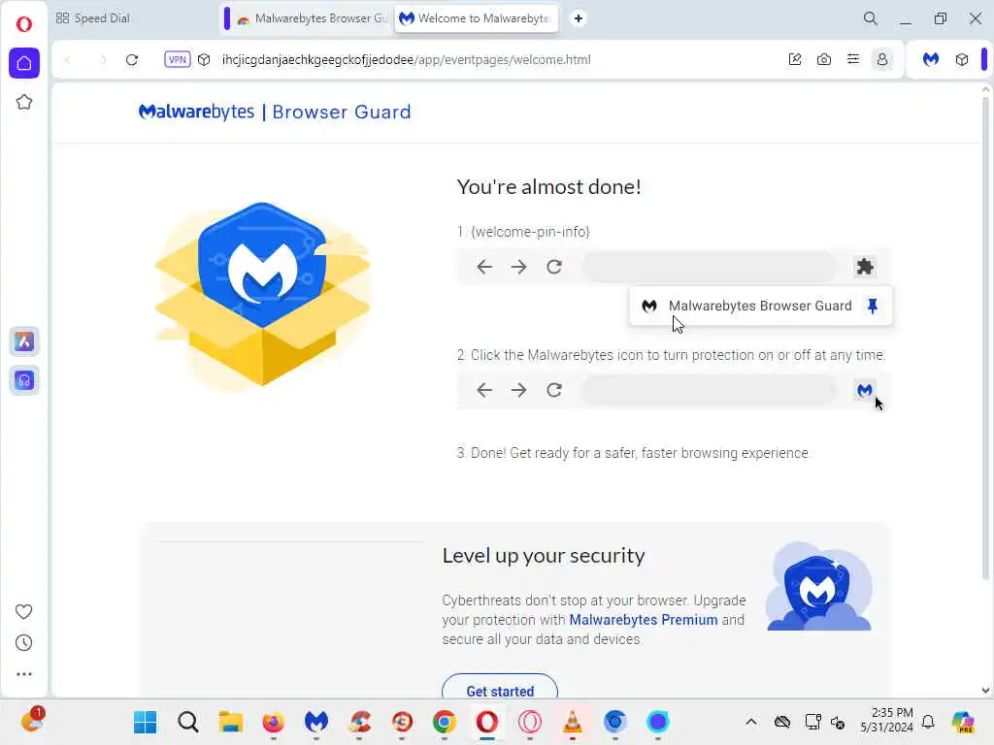
Task: Select the Welcome to Malwarebytes tab
Action: tap(477, 18)
